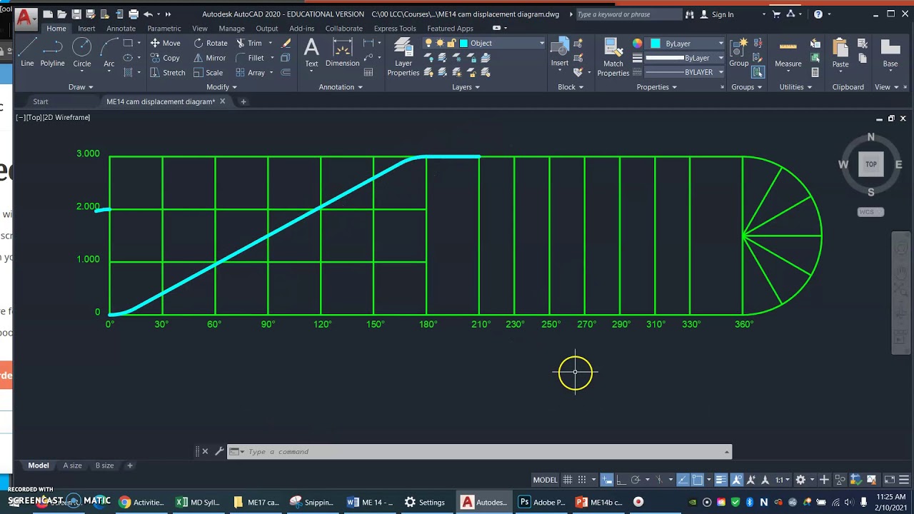Toggle polar tracking

pyautogui.click(x=636, y=480)
